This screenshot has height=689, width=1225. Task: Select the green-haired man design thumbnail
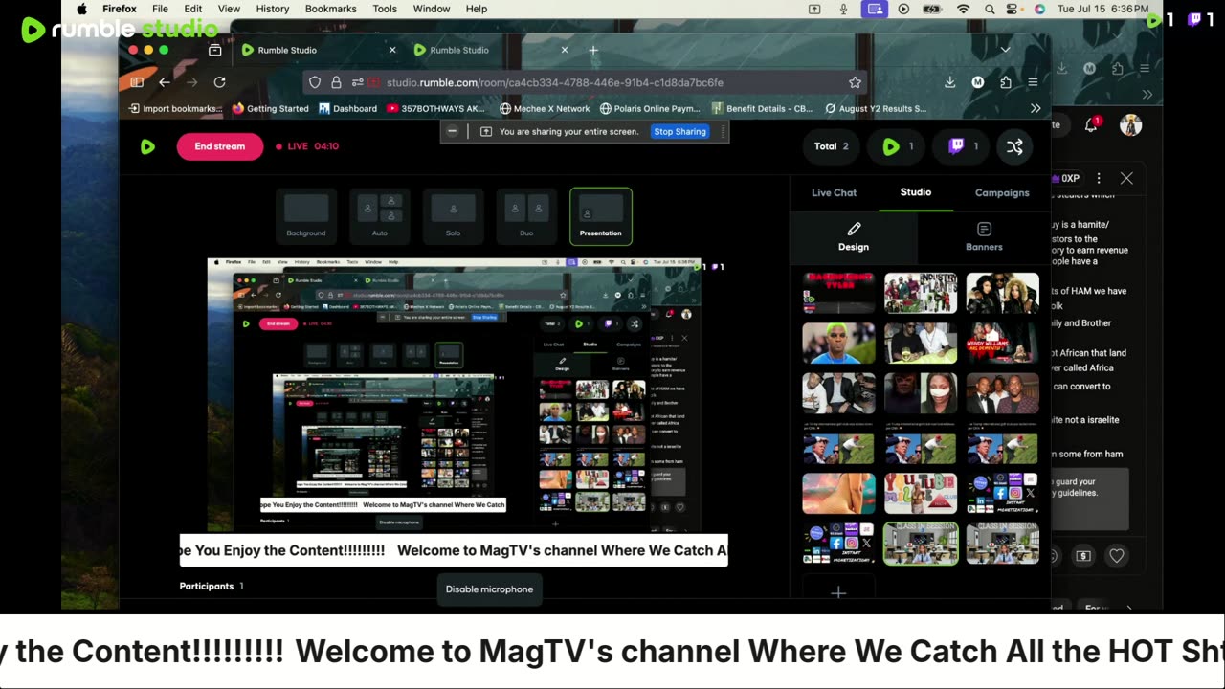(838, 344)
